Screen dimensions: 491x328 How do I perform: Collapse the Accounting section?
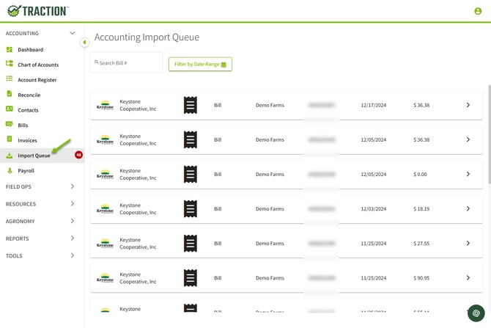tap(72, 33)
